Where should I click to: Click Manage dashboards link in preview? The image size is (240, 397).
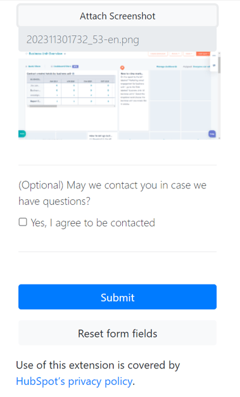click(166, 67)
